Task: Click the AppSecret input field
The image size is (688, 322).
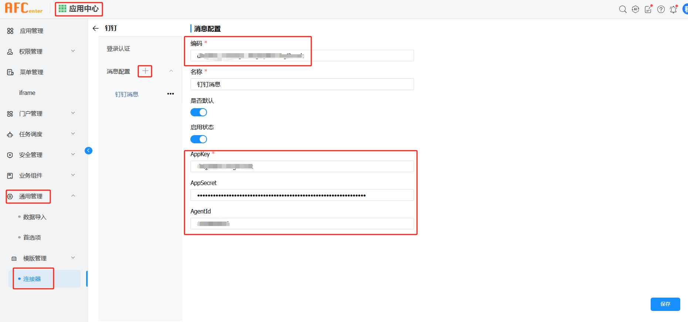Action: click(302, 195)
